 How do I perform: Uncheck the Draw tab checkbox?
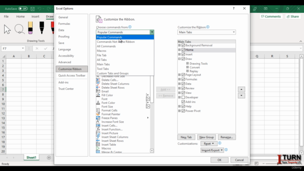(x=183, y=59)
